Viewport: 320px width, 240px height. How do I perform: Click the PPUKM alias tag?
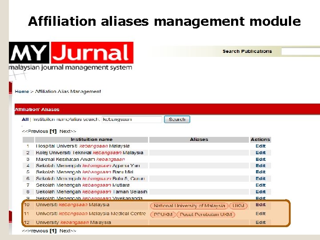[x=163, y=215]
